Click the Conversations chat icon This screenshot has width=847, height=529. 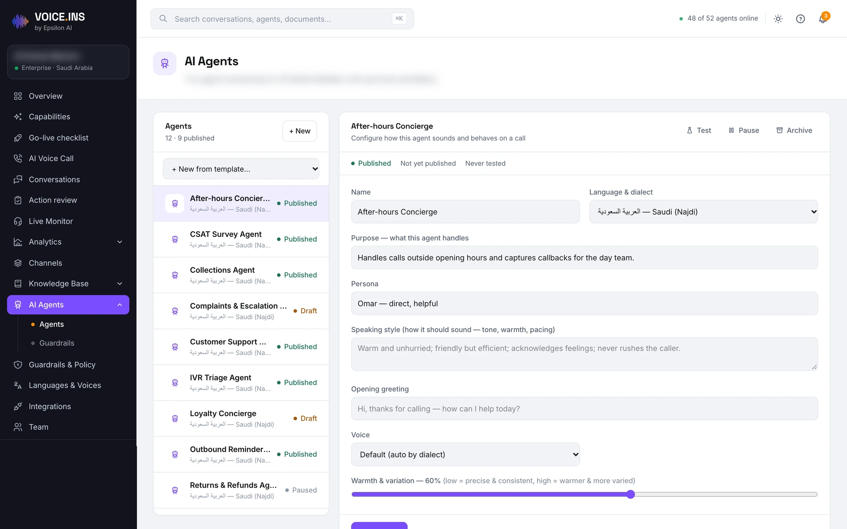pyautogui.click(x=18, y=180)
